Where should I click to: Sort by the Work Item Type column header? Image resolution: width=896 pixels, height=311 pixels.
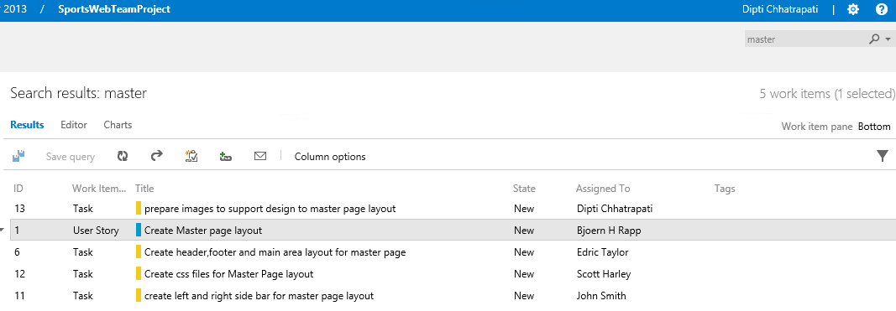pos(99,189)
